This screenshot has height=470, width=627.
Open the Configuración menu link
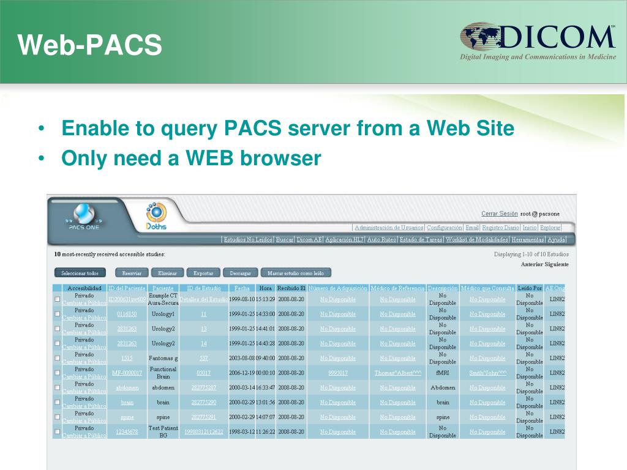coord(445,228)
